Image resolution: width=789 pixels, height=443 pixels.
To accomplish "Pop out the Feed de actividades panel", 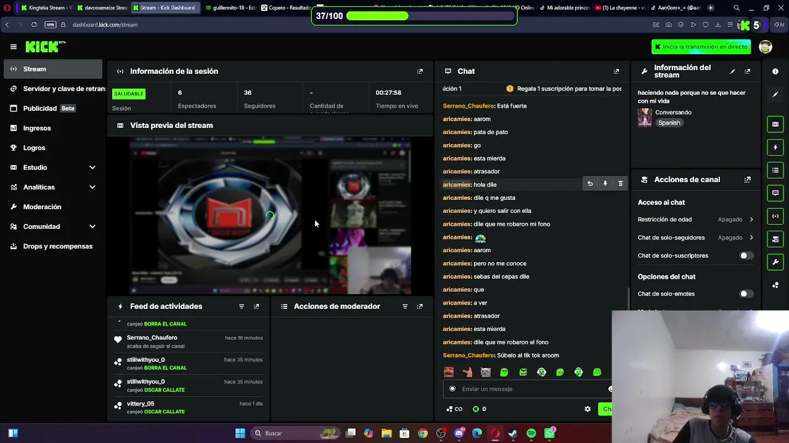I will 256,306.
